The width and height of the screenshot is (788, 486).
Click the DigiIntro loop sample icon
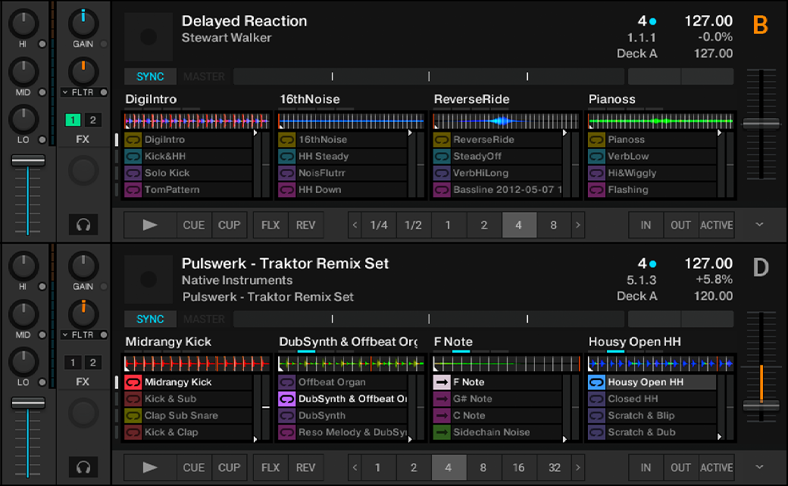click(133, 139)
